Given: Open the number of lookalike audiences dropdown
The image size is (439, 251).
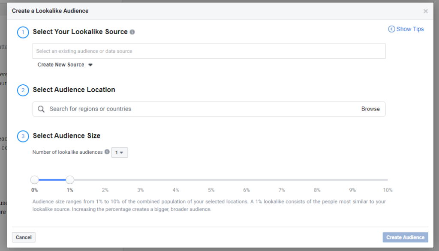Looking at the screenshot, I should [120, 152].
